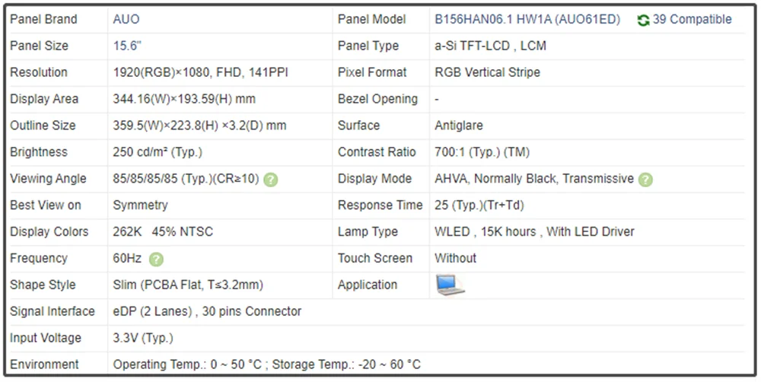Viewport: 761px width, 382px height.
Task: Click the Antiglare surface value
Action: click(x=458, y=126)
